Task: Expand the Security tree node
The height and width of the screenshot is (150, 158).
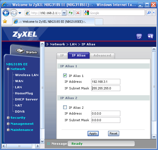Action: [8, 118]
